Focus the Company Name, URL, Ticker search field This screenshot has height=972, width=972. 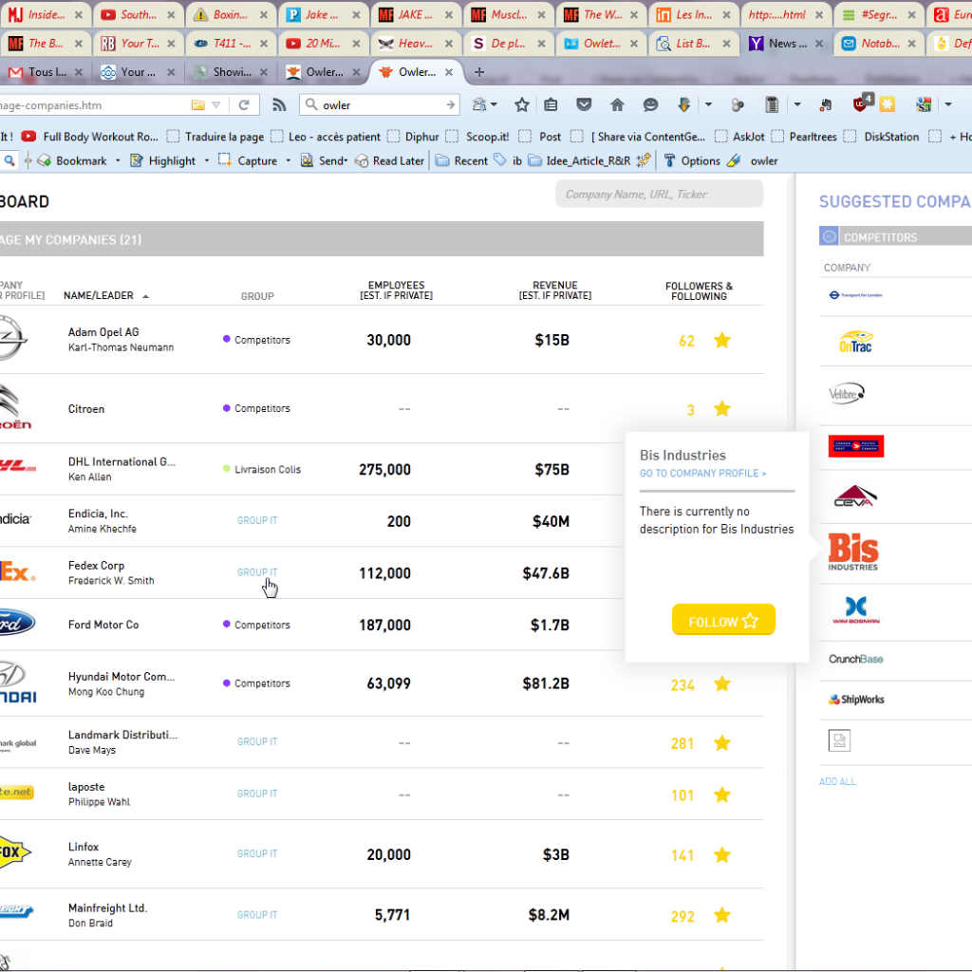point(660,194)
